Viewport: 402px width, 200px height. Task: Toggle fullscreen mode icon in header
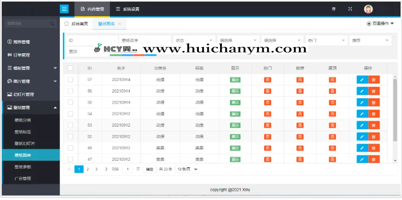point(350,9)
